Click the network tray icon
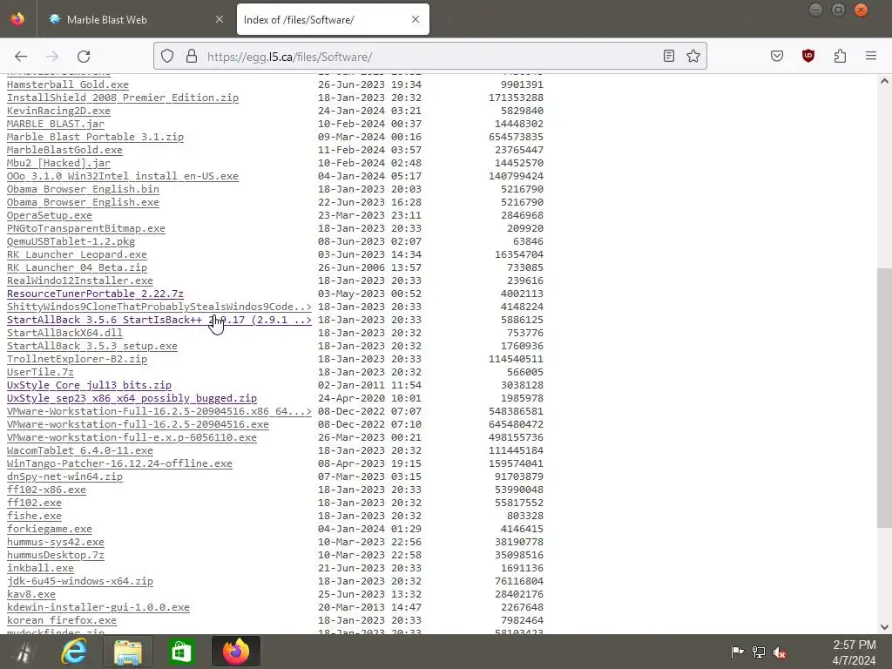This screenshot has height=669, width=892. (x=759, y=652)
